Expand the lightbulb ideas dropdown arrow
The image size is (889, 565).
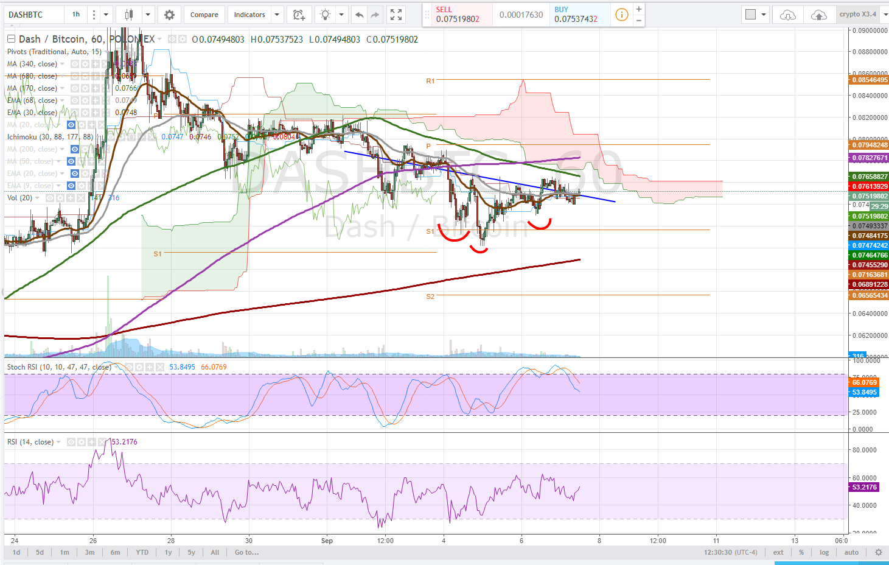click(x=341, y=15)
